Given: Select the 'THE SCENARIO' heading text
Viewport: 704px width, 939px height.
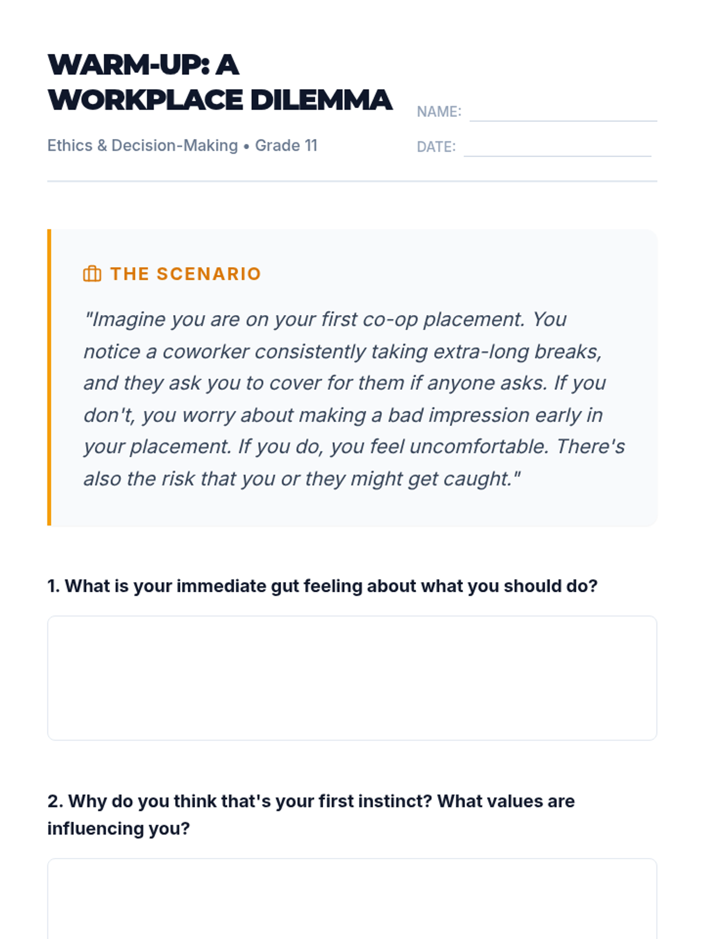Looking at the screenshot, I should 185,274.
